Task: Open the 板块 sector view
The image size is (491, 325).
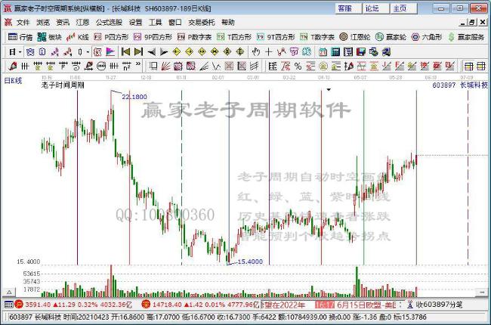Action: [x=49, y=37]
